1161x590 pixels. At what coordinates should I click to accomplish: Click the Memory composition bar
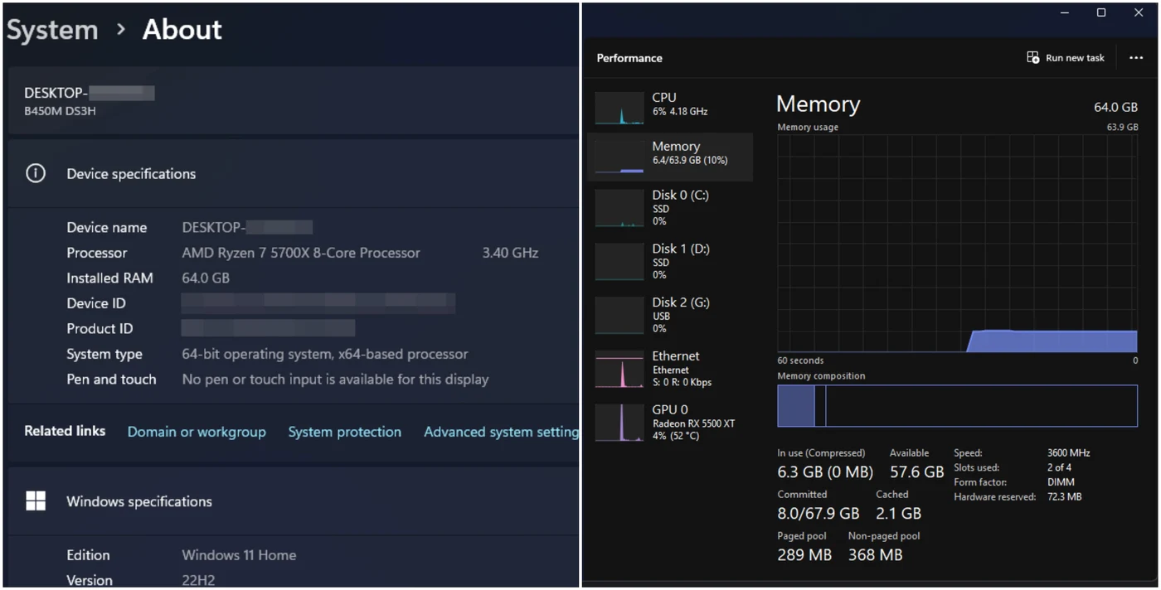pyautogui.click(x=957, y=406)
